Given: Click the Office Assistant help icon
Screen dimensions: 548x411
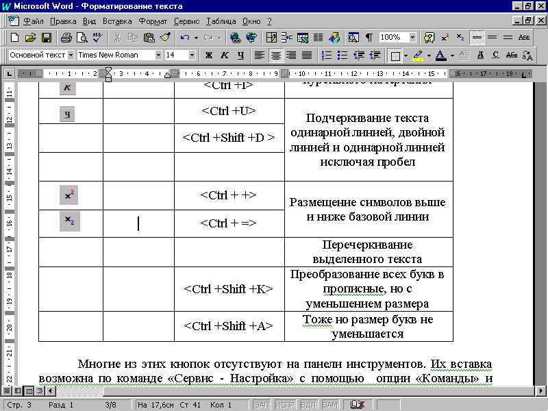Looking at the screenshot, I should pos(429,37).
